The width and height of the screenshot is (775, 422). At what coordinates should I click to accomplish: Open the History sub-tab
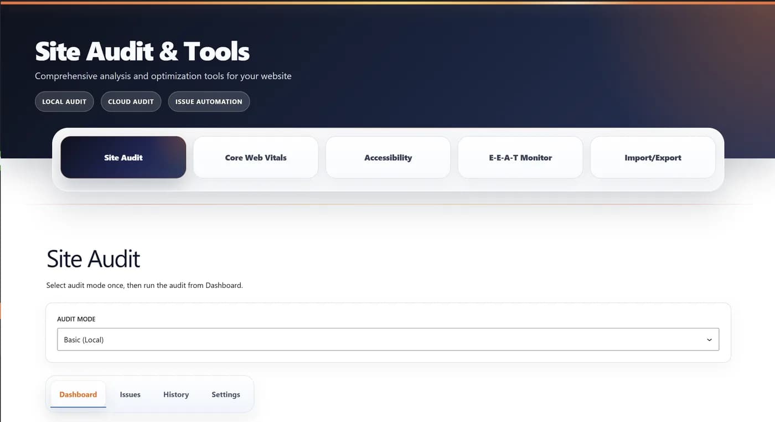point(176,394)
